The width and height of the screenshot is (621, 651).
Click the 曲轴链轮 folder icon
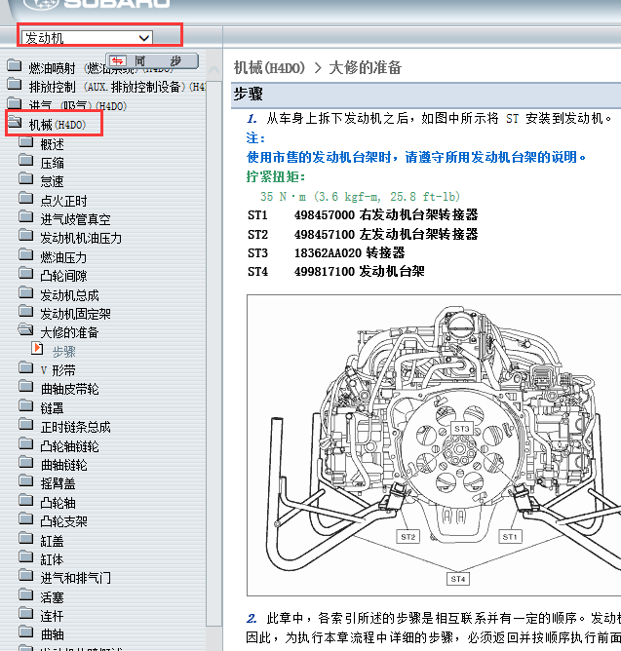click(x=25, y=463)
